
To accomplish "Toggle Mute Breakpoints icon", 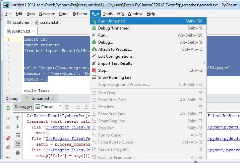I will (x=8, y=147).
